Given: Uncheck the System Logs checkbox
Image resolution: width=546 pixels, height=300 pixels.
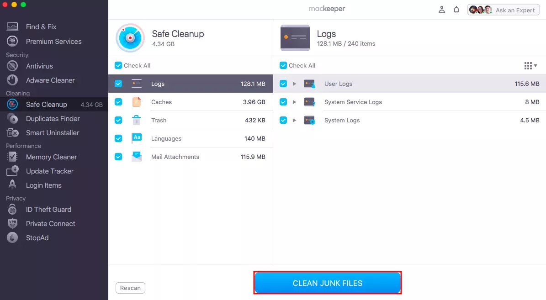Looking at the screenshot, I should click(x=283, y=120).
